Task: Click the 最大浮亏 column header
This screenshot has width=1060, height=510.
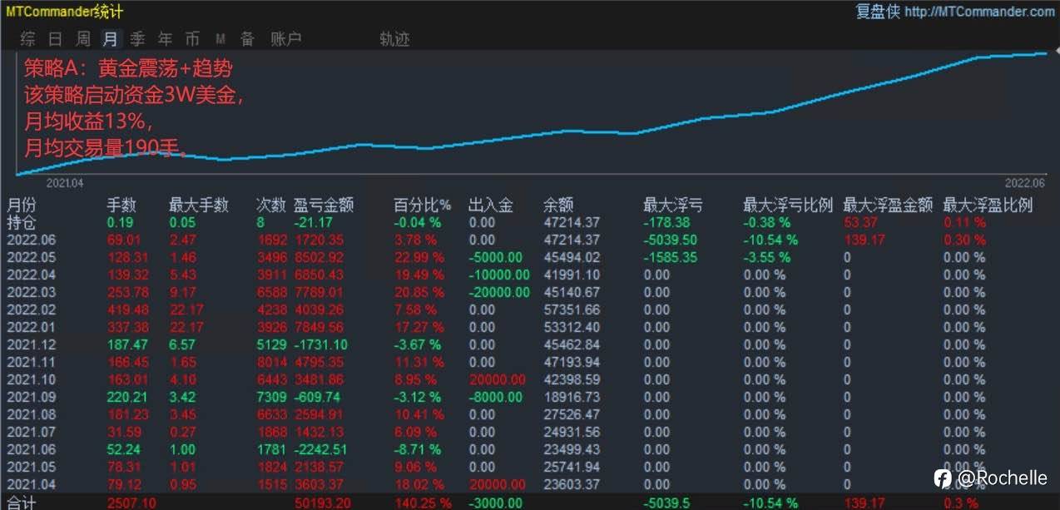Action: coord(673,205)
